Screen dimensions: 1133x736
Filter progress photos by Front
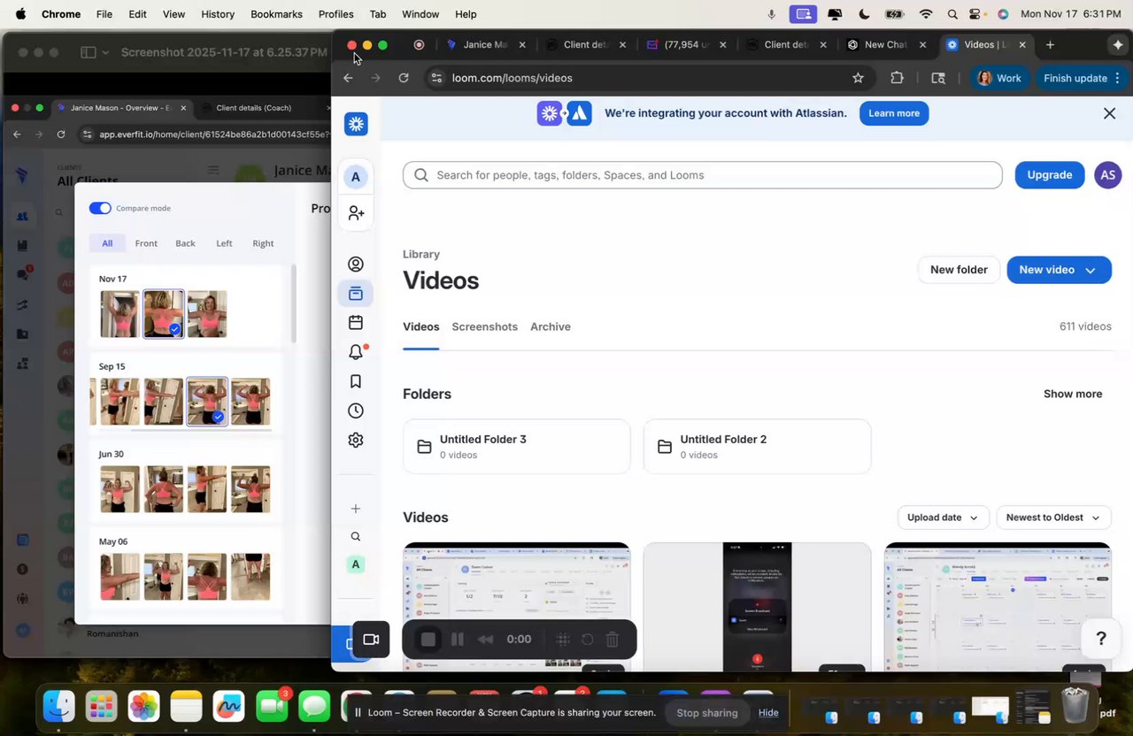point(146,243)
